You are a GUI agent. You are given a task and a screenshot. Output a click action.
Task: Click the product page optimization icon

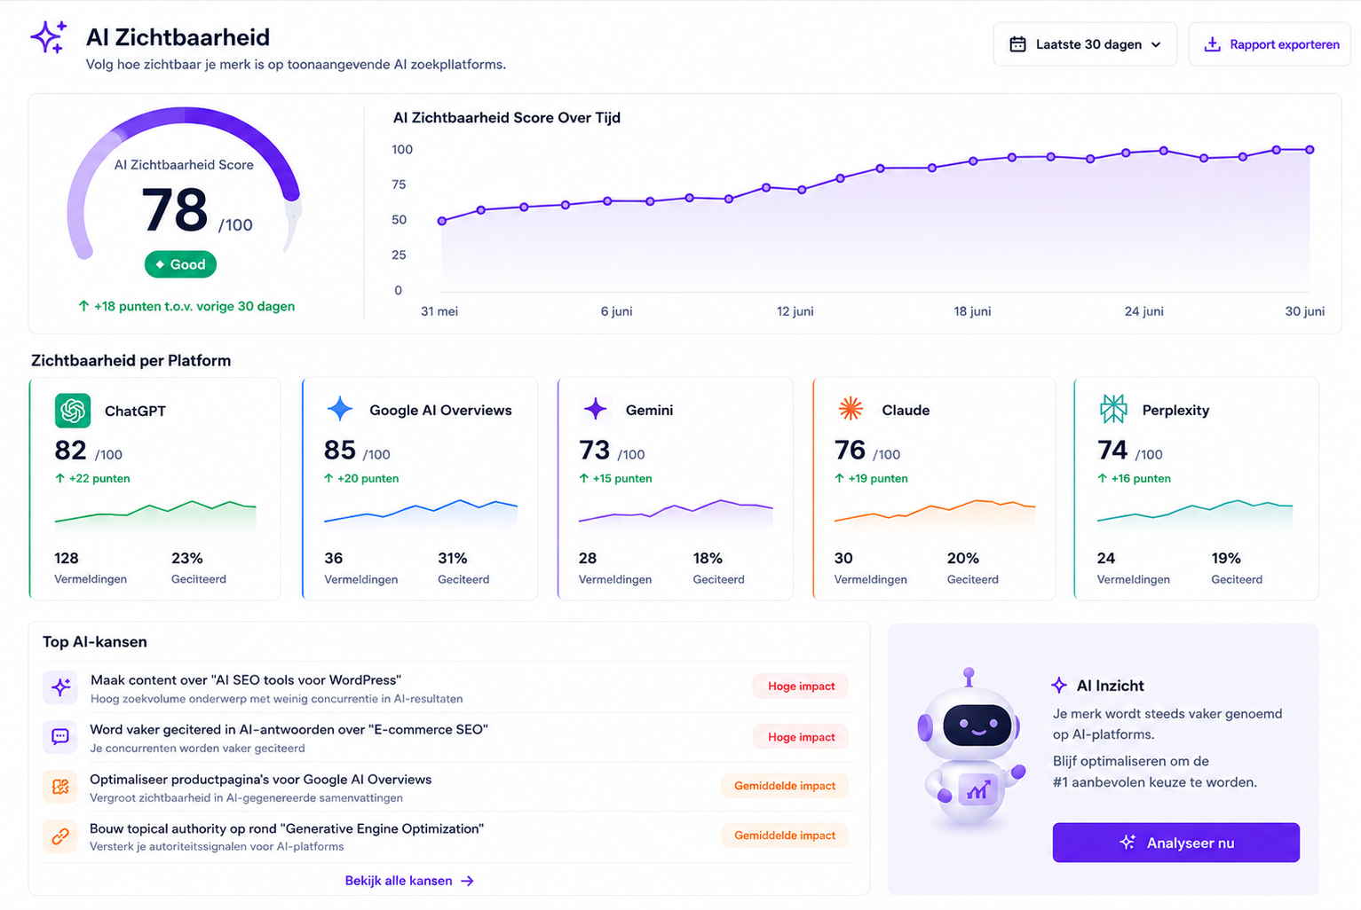click(x=60, y=786)
